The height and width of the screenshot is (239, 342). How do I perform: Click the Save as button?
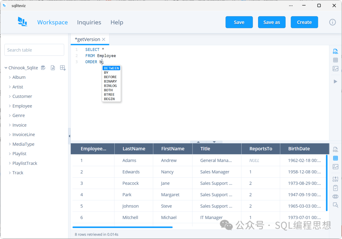tap(271, 22)
